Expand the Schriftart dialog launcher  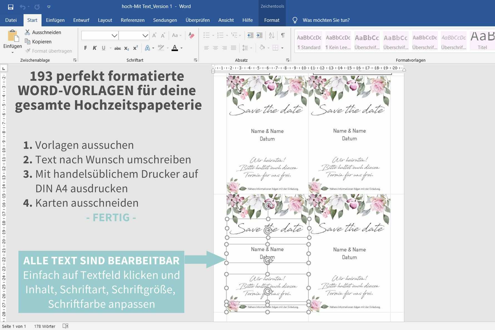(x=195, y=60)
